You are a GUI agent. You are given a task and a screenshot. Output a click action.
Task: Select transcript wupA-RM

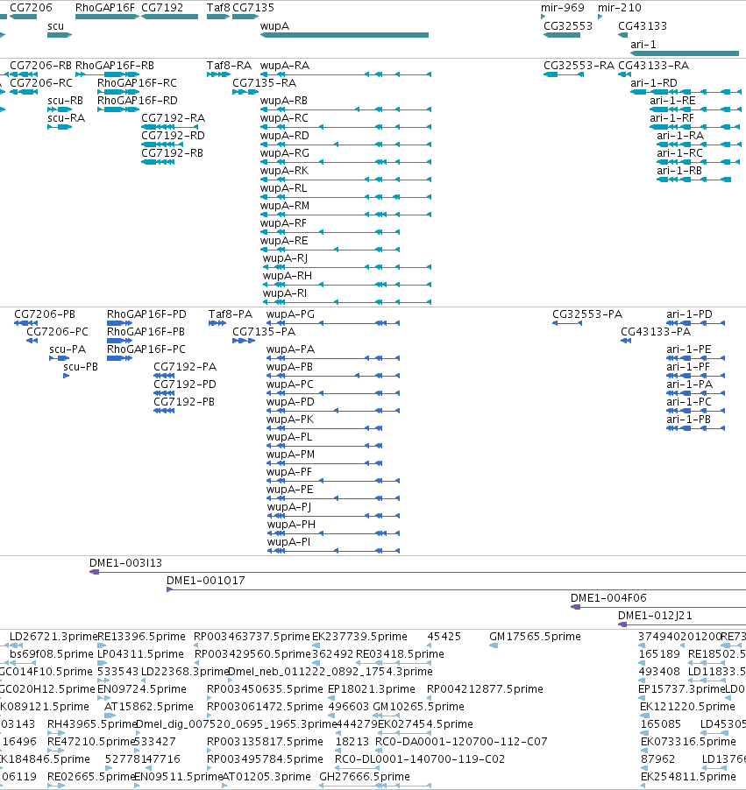point(345,215)
